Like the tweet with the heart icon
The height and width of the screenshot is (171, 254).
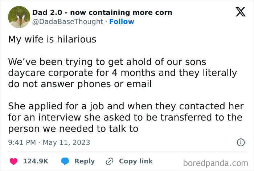pos(13,161)
